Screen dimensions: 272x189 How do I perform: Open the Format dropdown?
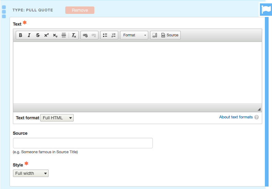tap(134, 35)
